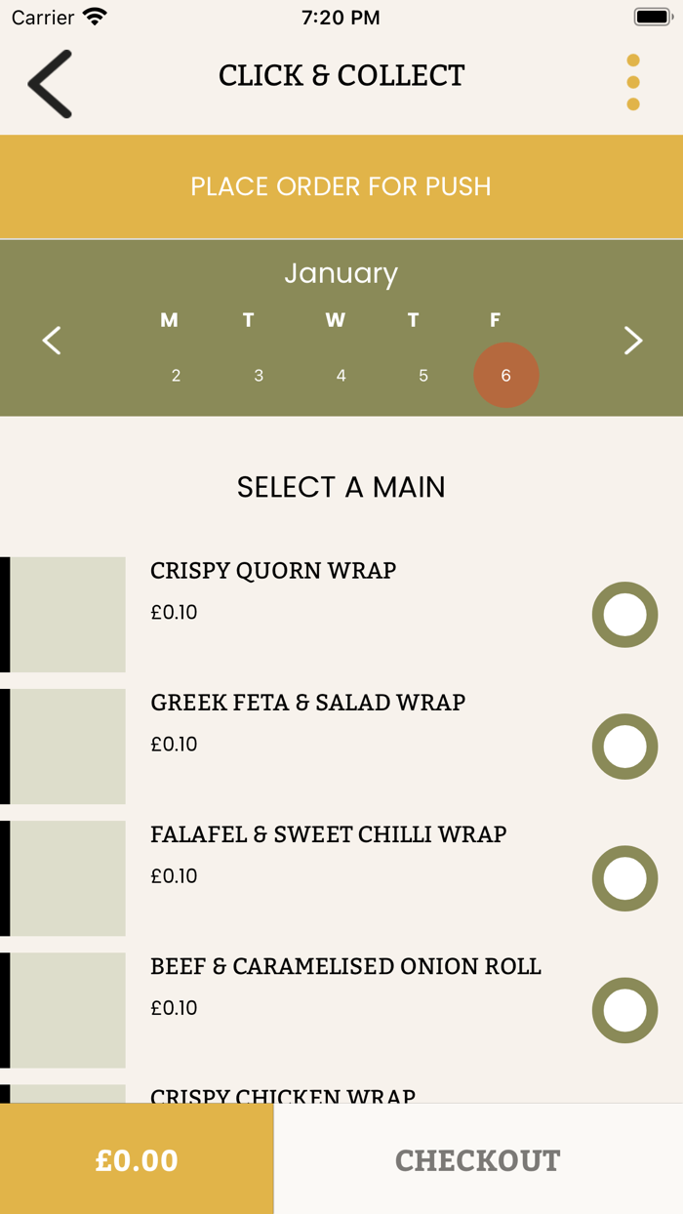Select Tuesday 3 in the calendar

point(259,376)
